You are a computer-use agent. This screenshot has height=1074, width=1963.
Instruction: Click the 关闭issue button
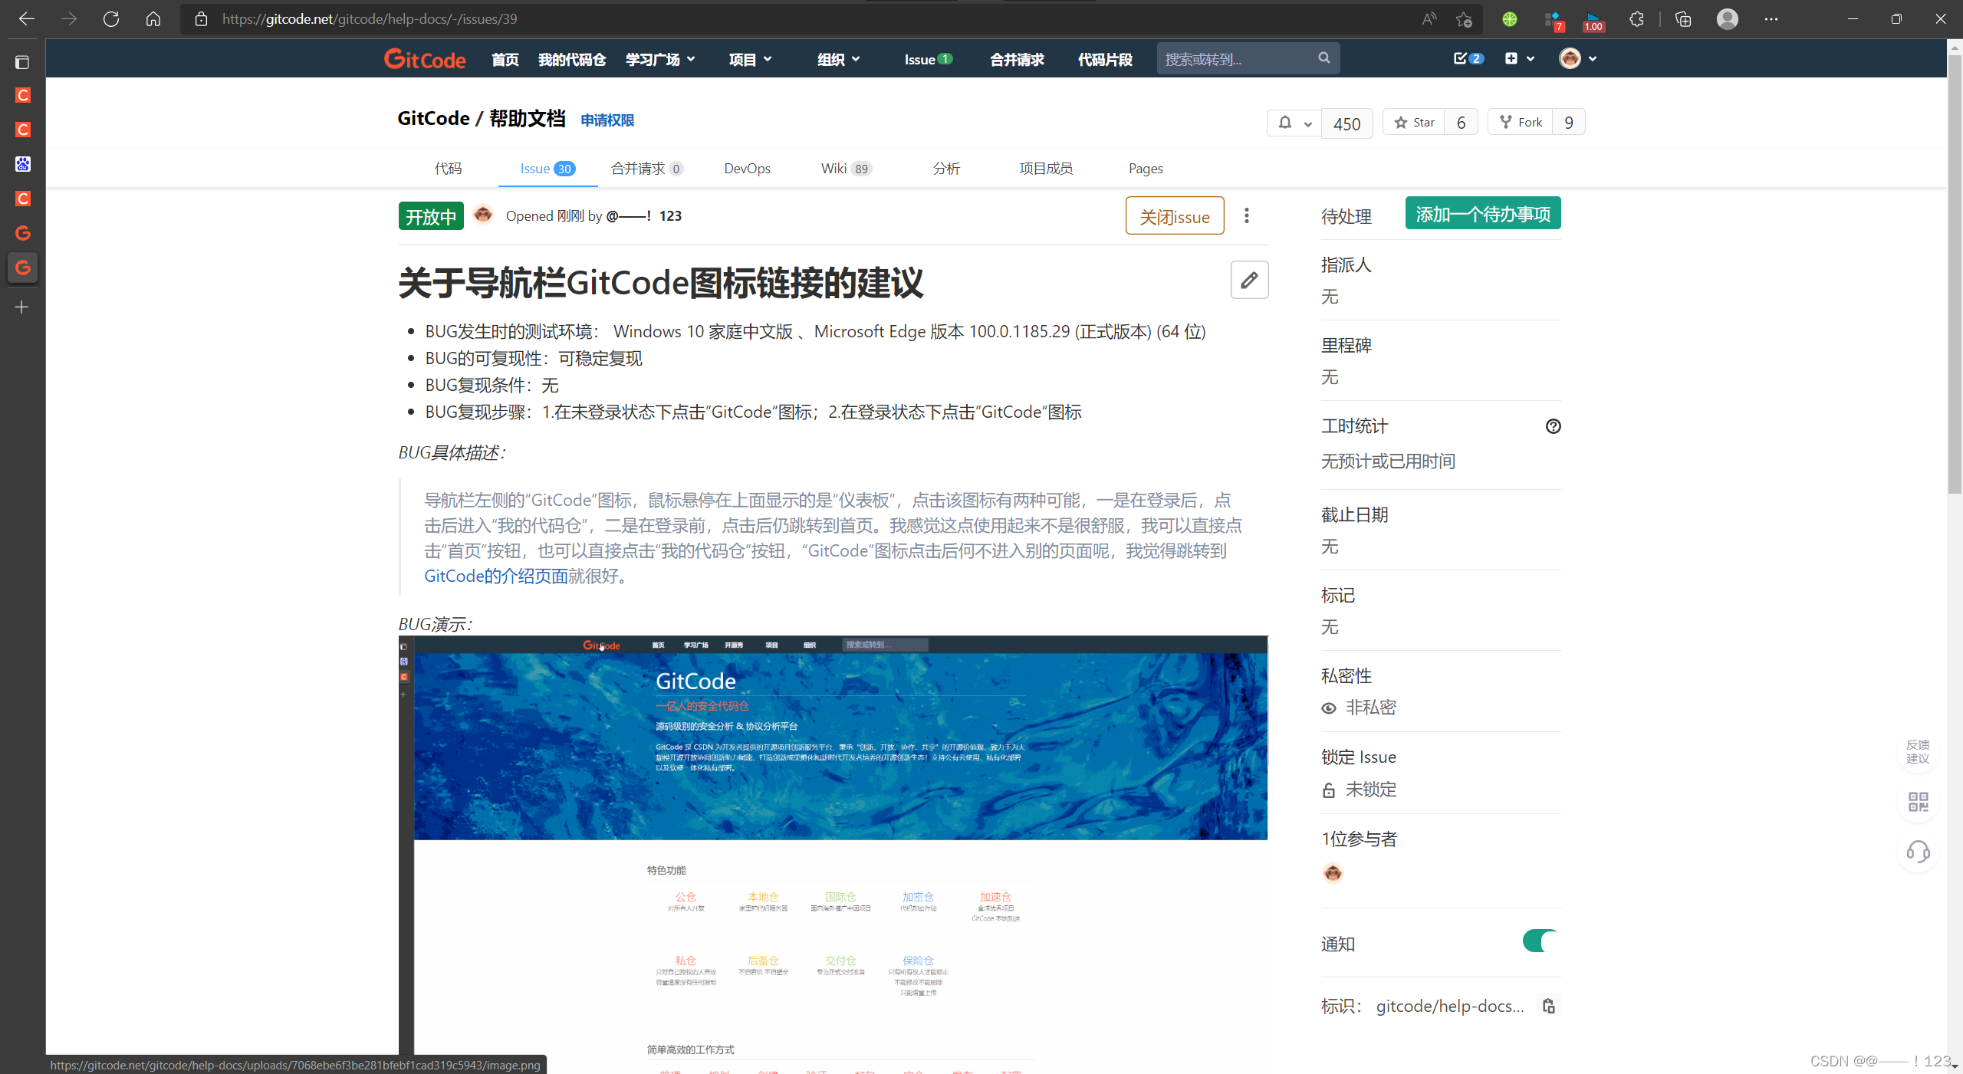click(x=1174, y=215)
